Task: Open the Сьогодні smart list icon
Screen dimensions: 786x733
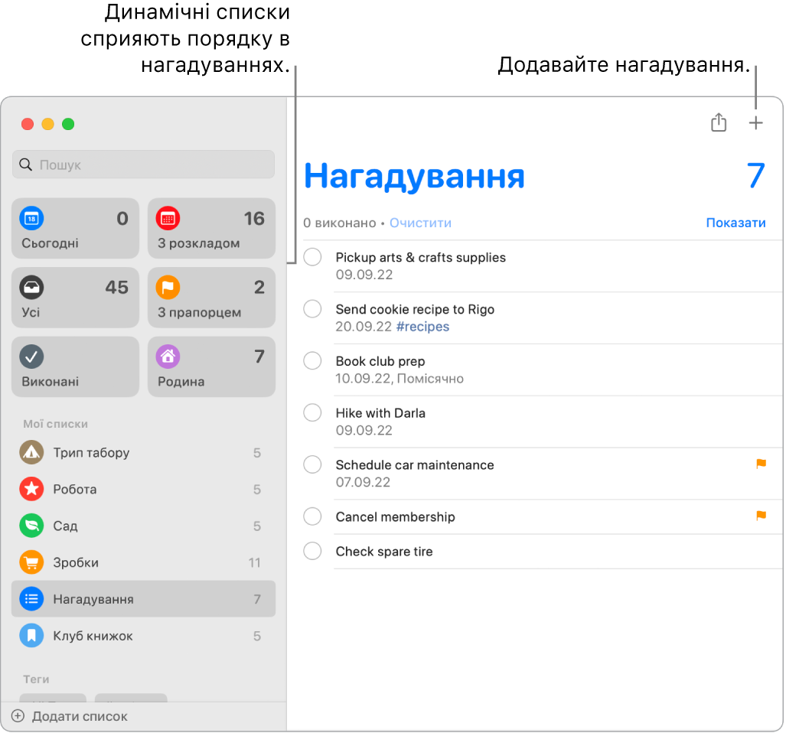Action: (31, 220)
